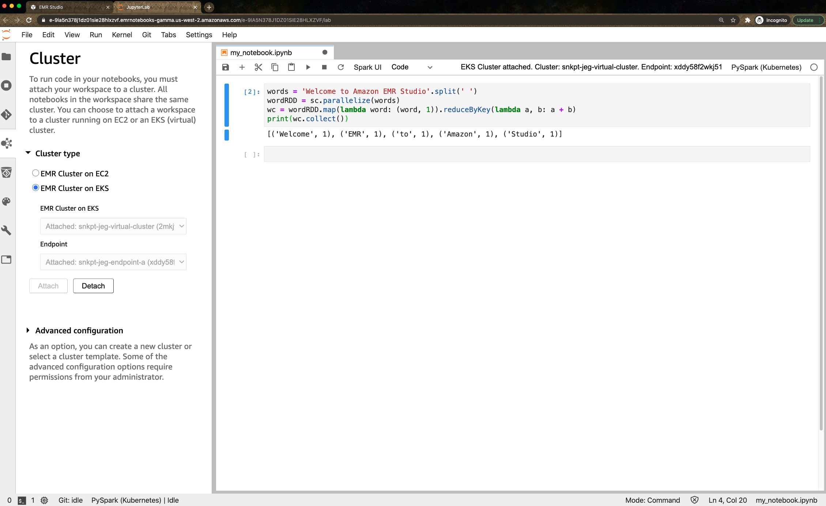Image resolution: width=826 pixels, height=506 pixels.
Task: Save the notebook with the save icon
Action: pos(226,67)
